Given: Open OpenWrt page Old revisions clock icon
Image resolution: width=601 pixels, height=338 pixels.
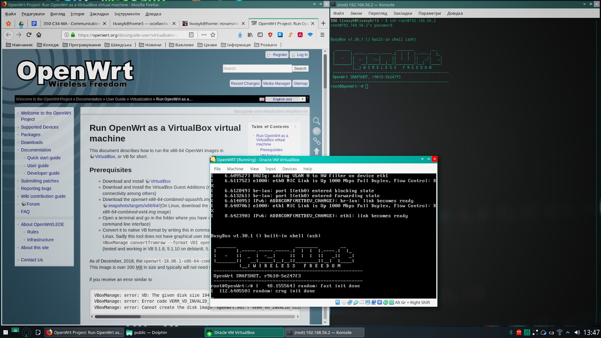Looking at the screenshot, I should 317,131.
